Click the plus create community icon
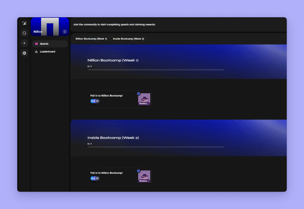Image resolution: width=304 pixels, height=209 pixels. pos(24,43)
